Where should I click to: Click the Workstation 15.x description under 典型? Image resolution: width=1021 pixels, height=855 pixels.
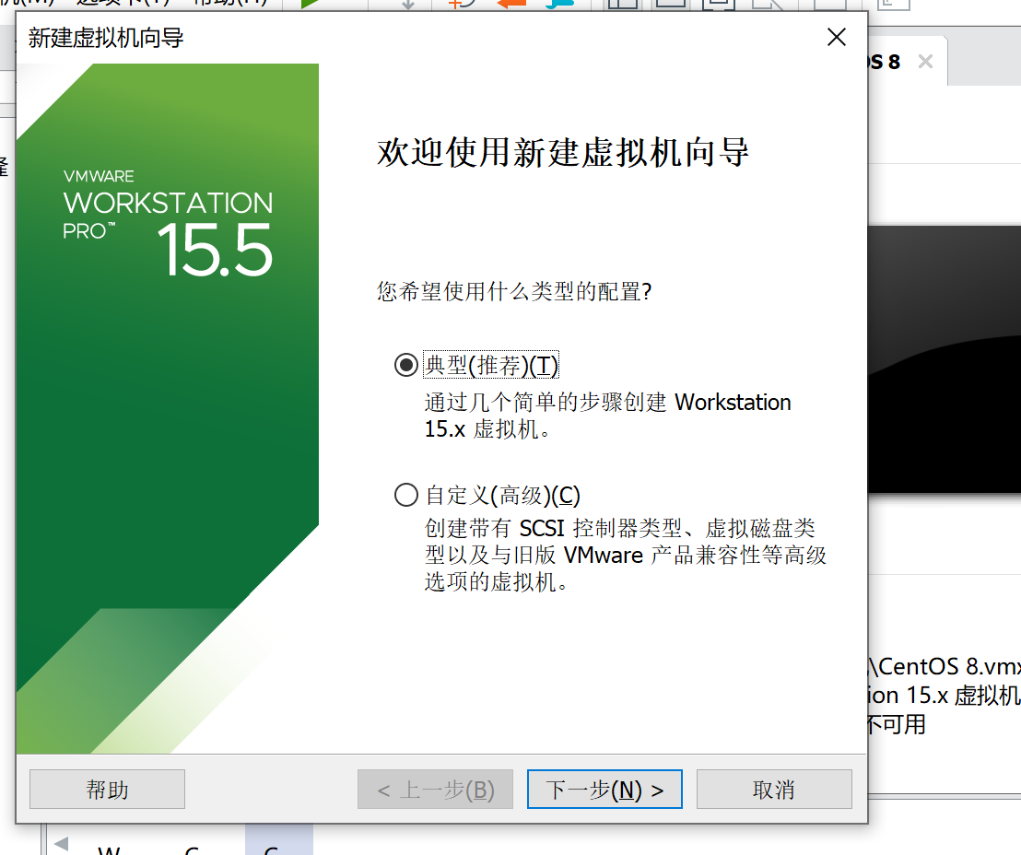pyautogui.click(x=607, y=416)
